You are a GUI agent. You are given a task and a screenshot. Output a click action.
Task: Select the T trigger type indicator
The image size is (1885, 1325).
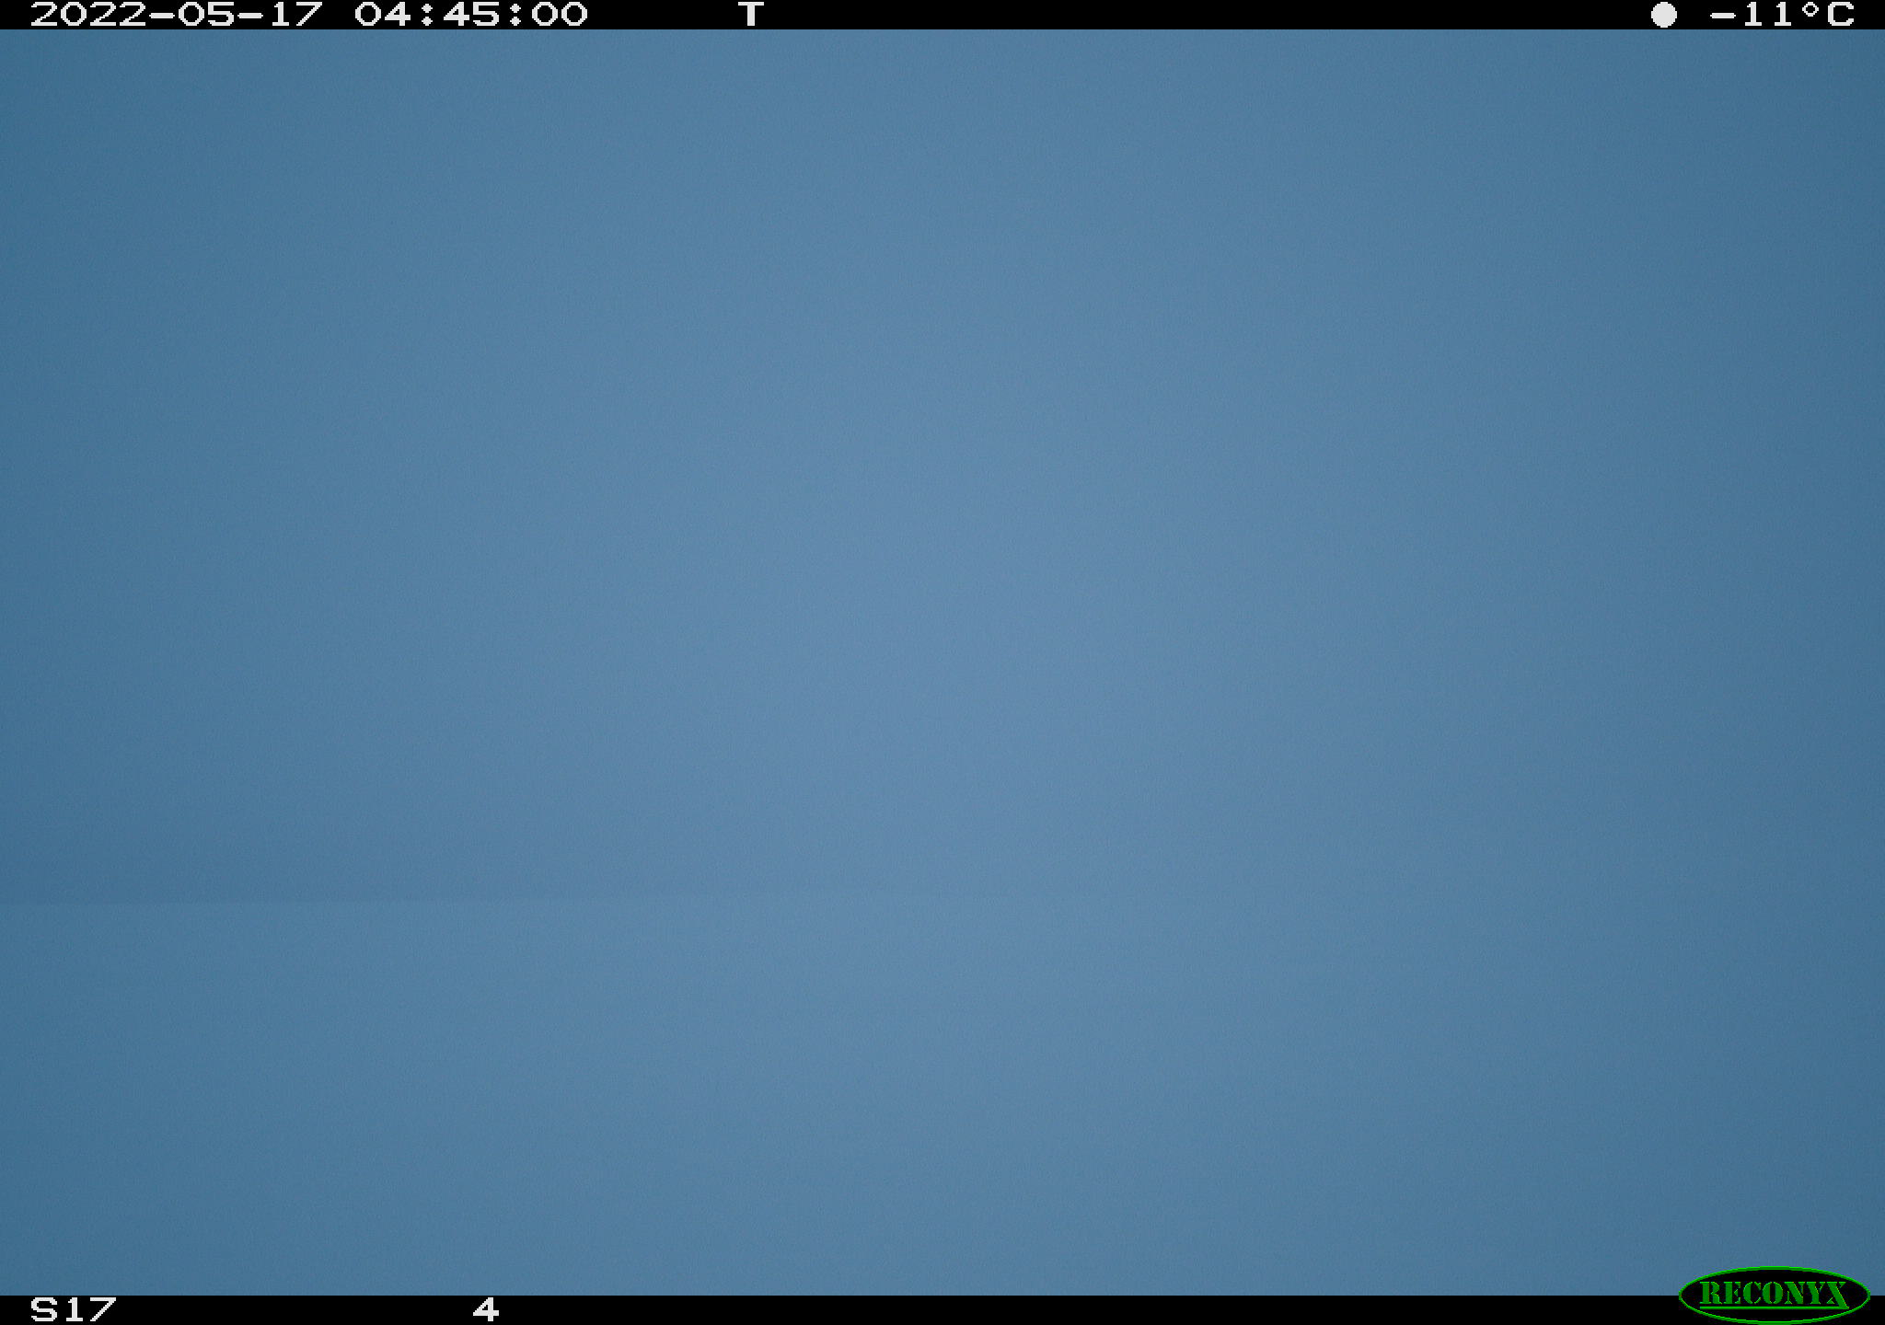click(751, 15)
